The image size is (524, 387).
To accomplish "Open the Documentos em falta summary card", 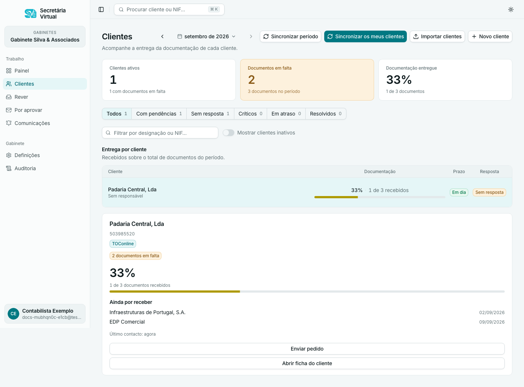I will (307, 80).
